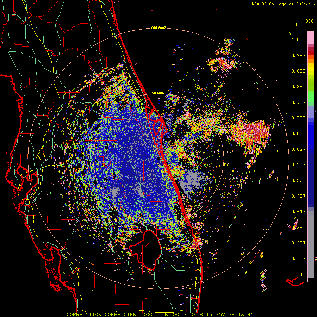This screenshot has width=317, height=317.
Task: Click the 0.787 scale value
Action: [298, 102]
